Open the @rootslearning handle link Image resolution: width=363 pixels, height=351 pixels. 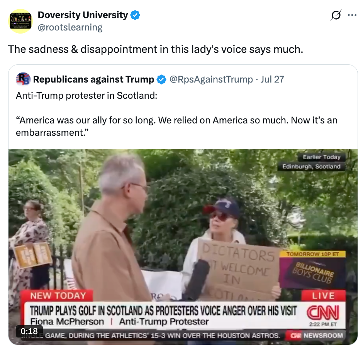click(70, 27)
